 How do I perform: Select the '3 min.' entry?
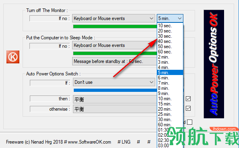pyautogui.click(x=170, y=62)
